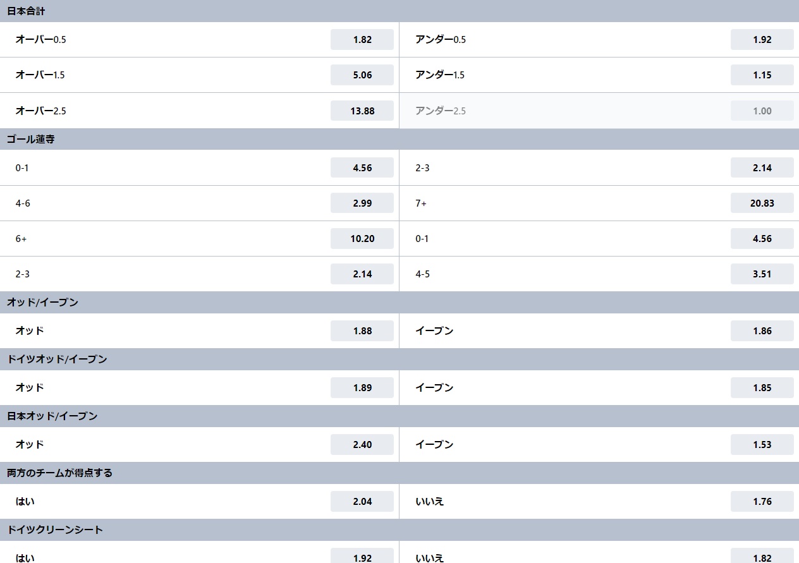Pick オッド 1.88 under オッド/イーブン

(x=362, y=330)
